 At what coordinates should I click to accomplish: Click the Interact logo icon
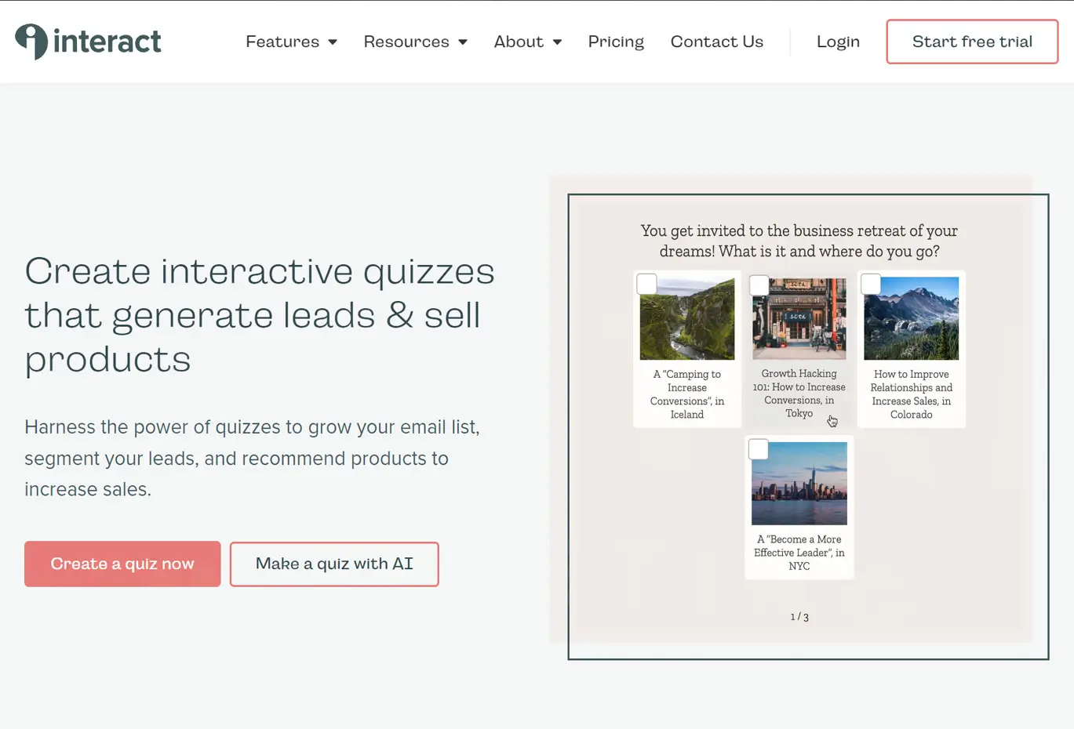tap(30, 41)
